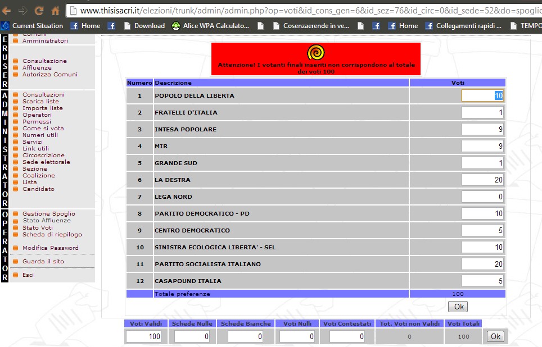Open Scheda di riepilogo link
This screenshot has height=347, width=542.
52,235
